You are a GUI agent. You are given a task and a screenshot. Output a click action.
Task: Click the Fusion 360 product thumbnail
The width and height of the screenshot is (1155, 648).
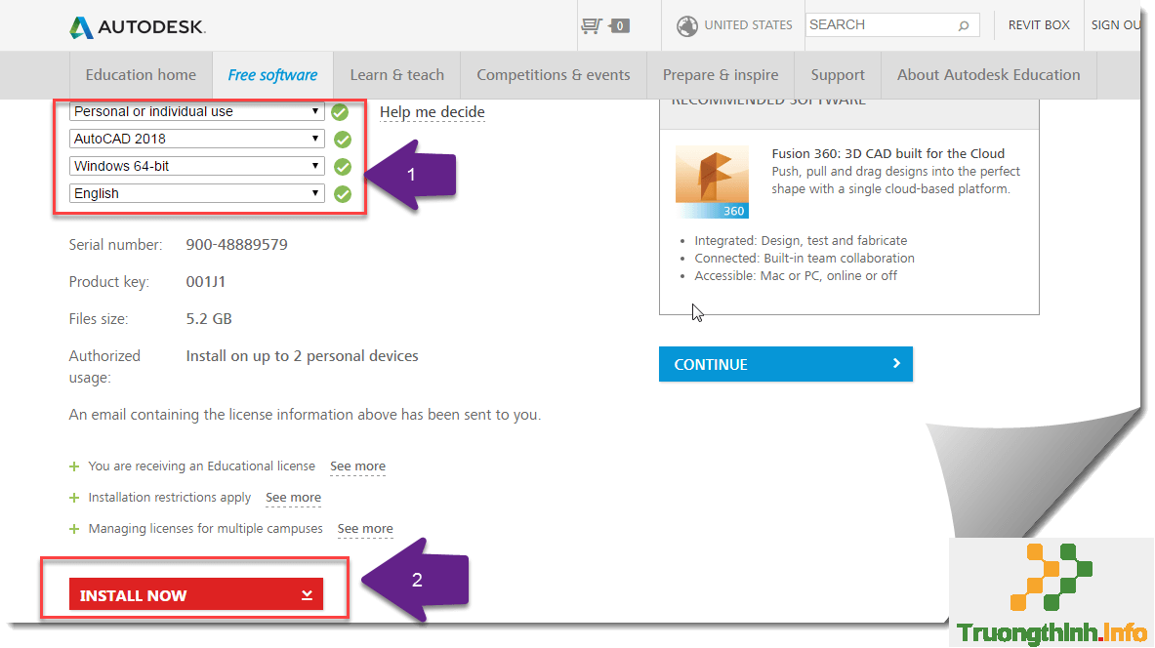click(x=713, y=182)
